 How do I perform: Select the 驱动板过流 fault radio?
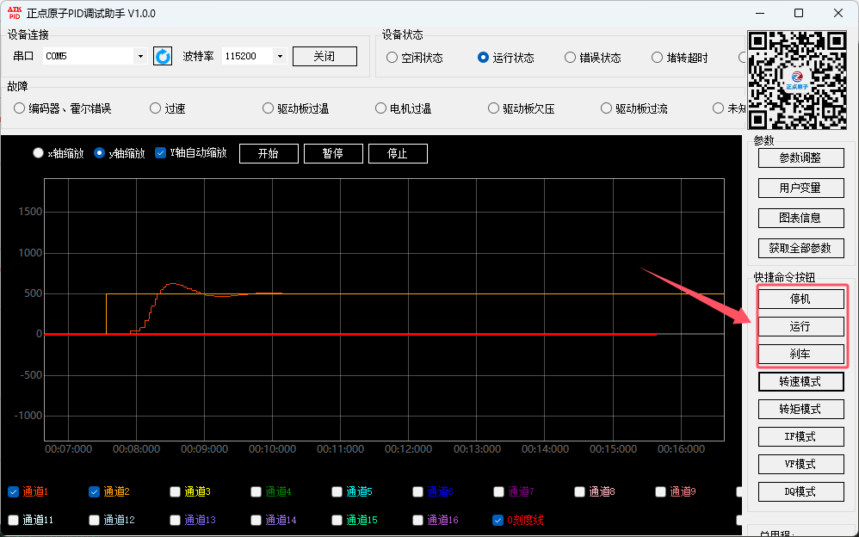tap(606, 108)
